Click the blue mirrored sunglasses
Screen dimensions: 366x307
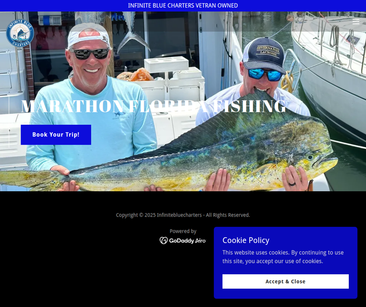pyautogui.click(x=265, y=74)
